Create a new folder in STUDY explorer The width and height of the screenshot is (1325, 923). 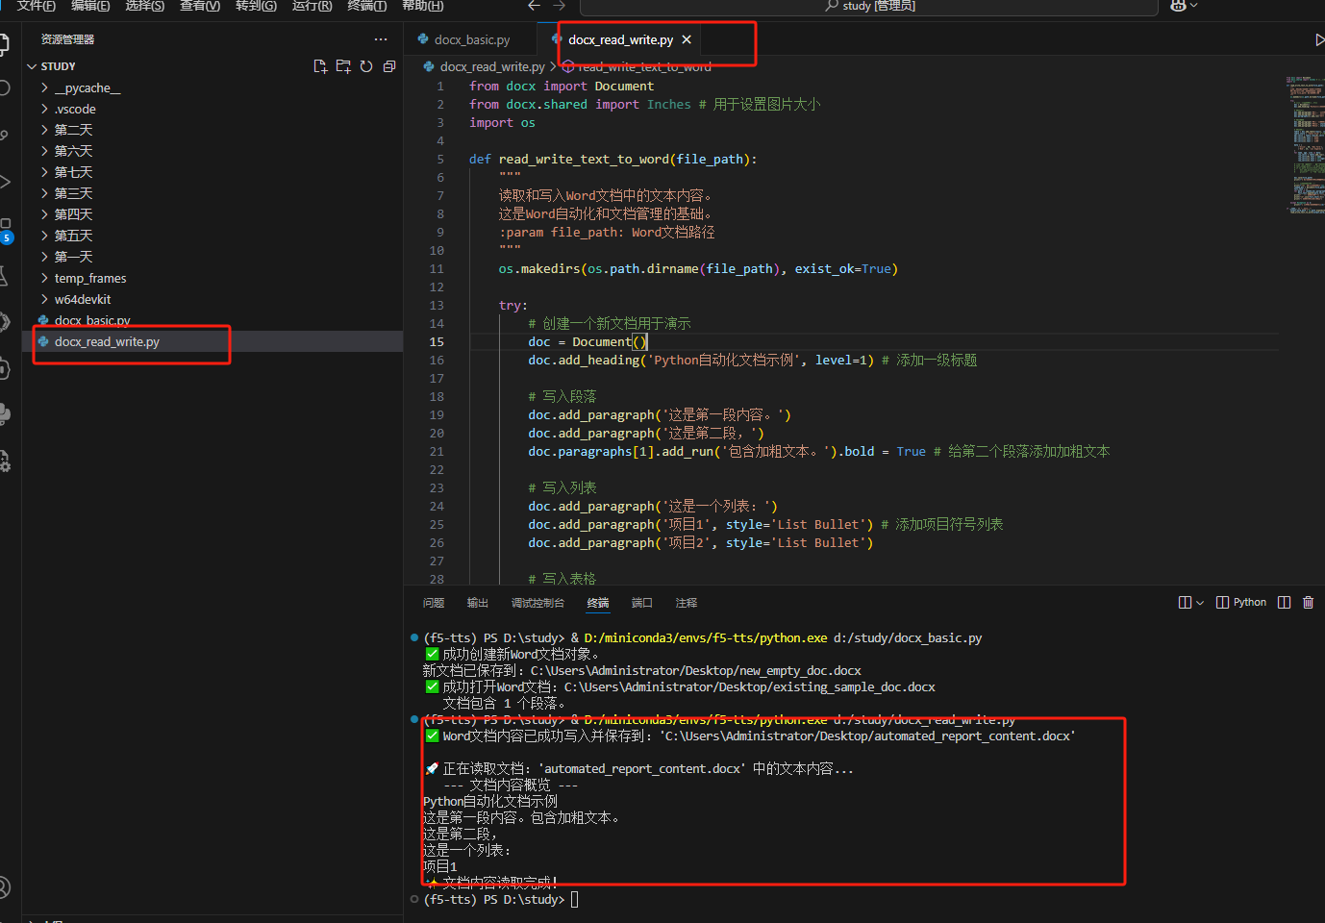pos(343,66)
